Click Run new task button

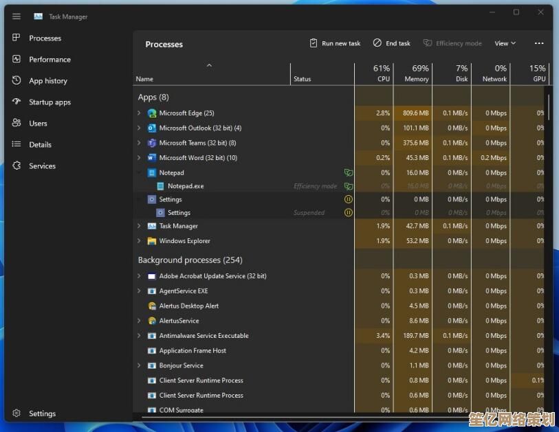(335, 43)
